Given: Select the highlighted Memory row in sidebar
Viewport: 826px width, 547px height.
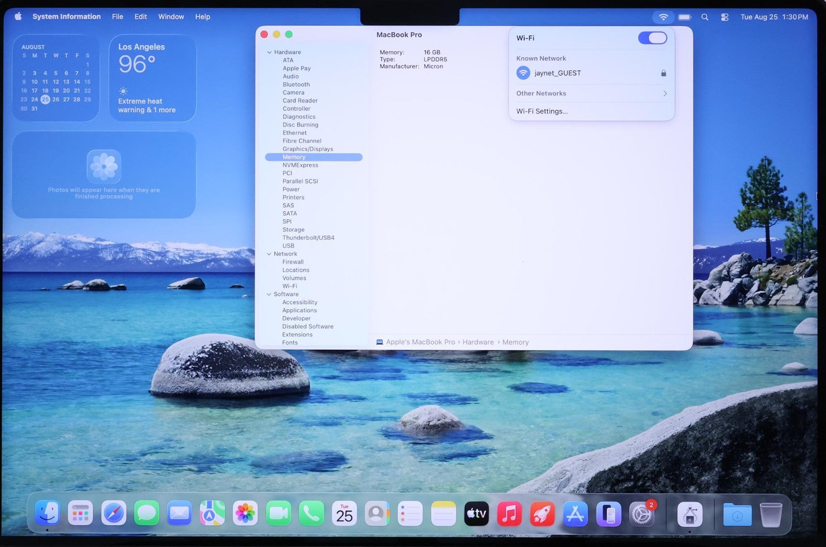Looking at the screenshot, I should 314,157.
